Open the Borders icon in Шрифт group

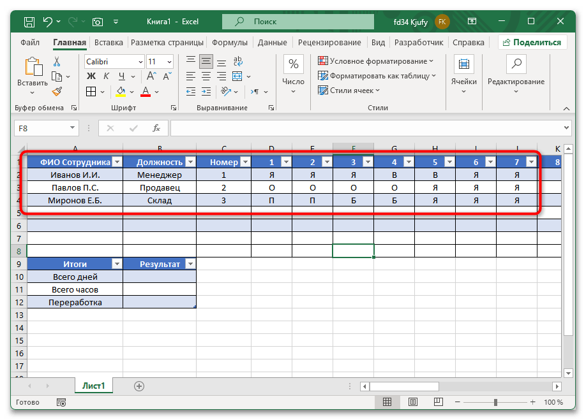(91, 91)
